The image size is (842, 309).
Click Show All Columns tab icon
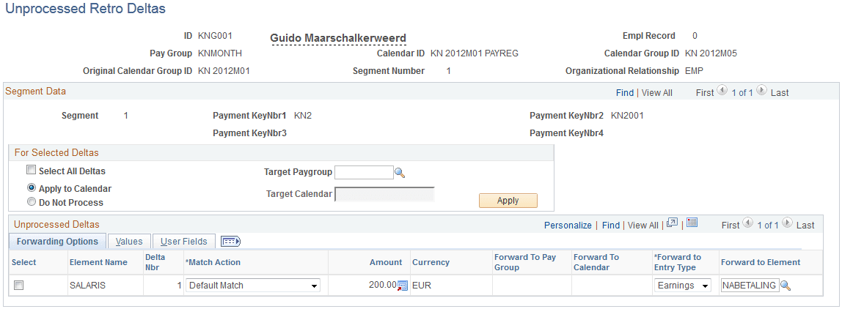pyautogui.click(x=232, y=242)
